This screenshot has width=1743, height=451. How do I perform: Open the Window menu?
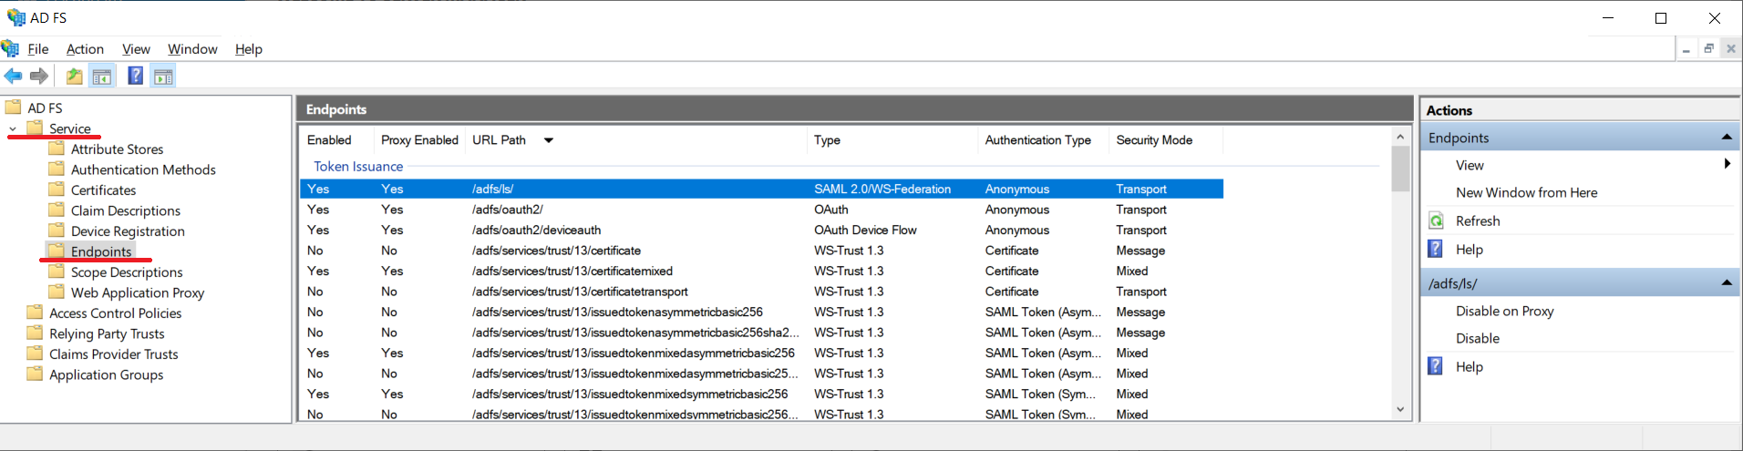click(x=192, y=49)
